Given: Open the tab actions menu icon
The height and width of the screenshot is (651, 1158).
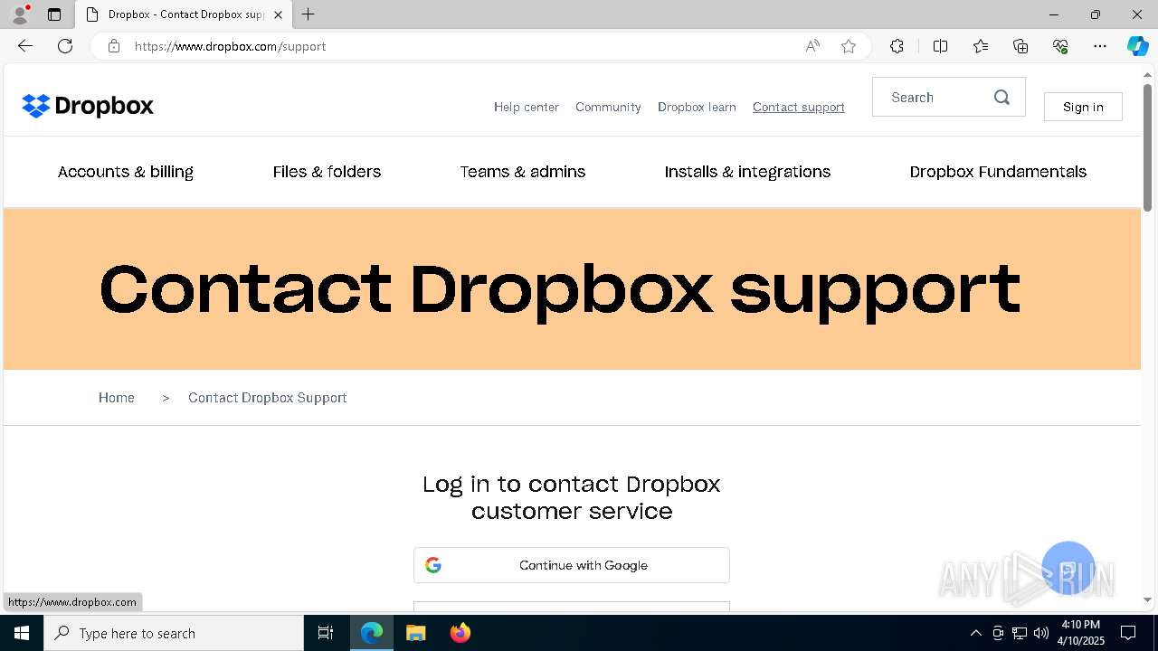Looking at the screenshot, I should pos(54,14).
